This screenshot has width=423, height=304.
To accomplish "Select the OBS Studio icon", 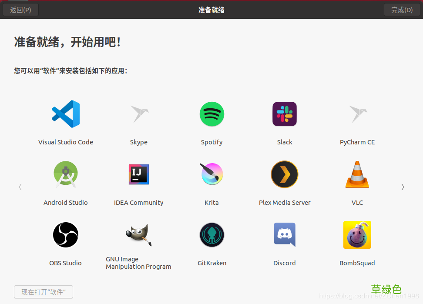I will [x=65, y=235].
